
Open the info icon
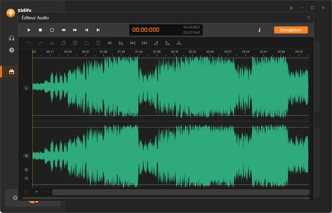259,30
